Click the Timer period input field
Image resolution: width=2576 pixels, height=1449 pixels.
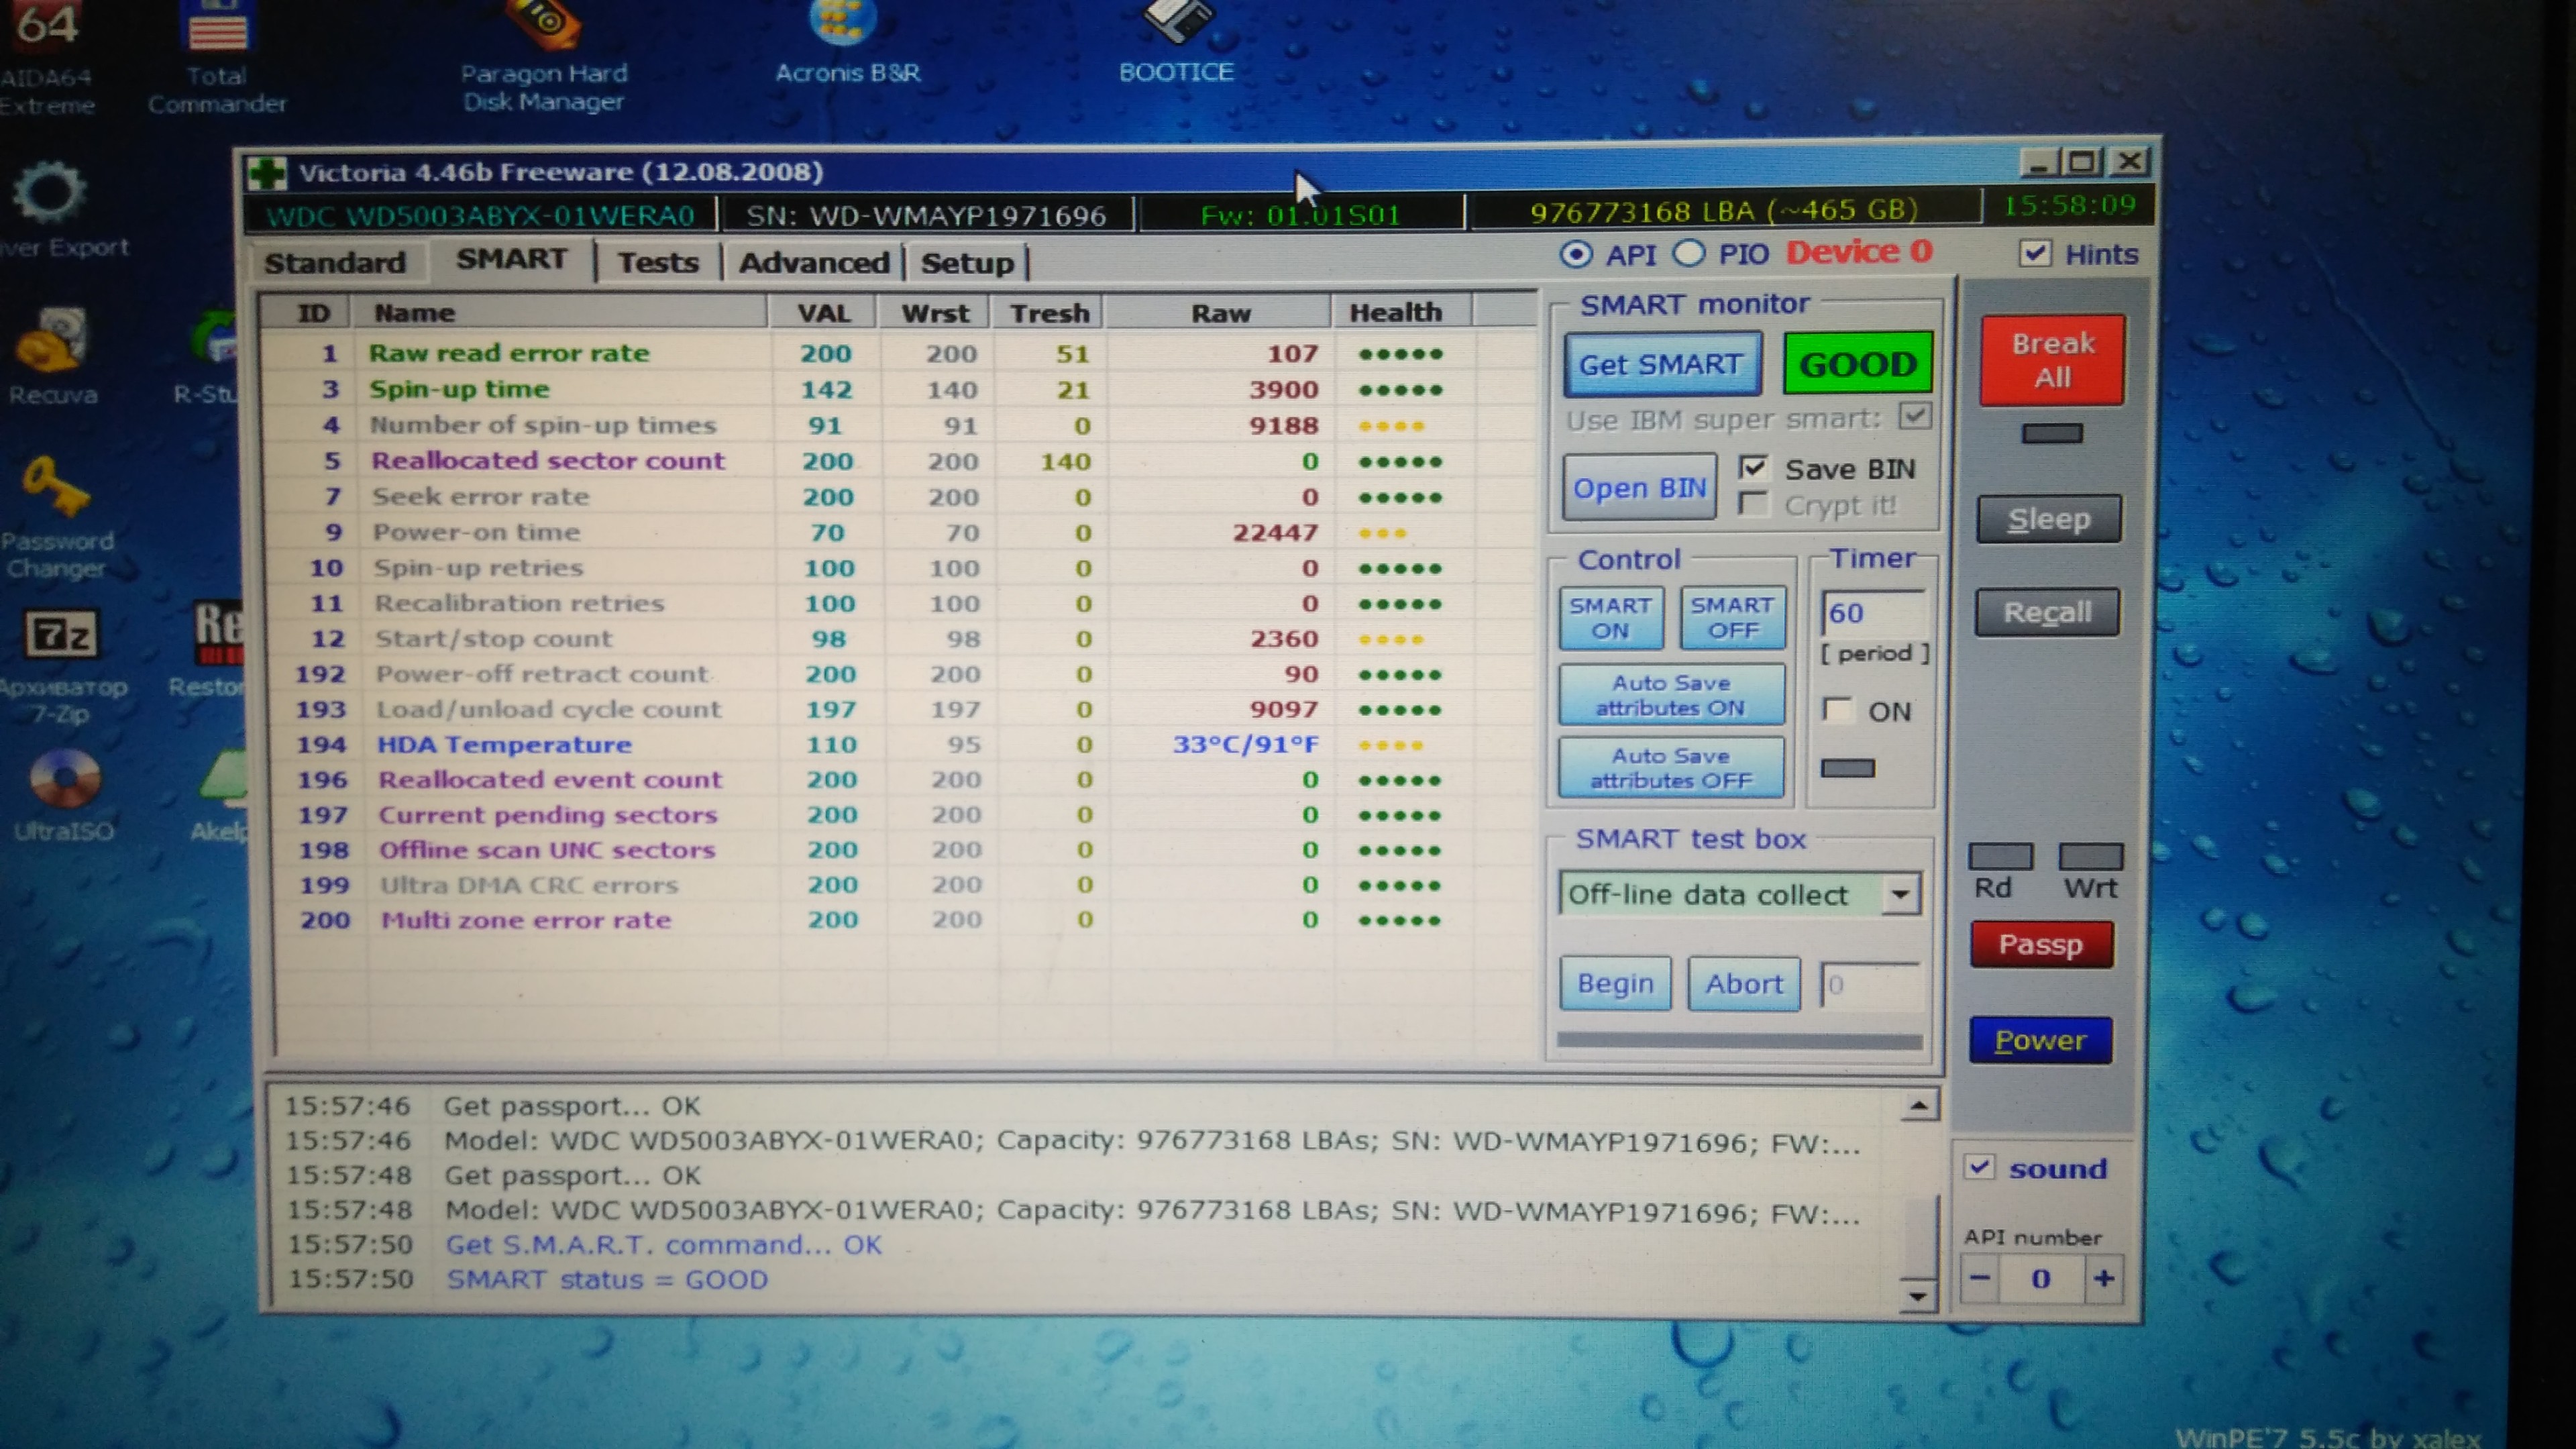point(1873,613)
